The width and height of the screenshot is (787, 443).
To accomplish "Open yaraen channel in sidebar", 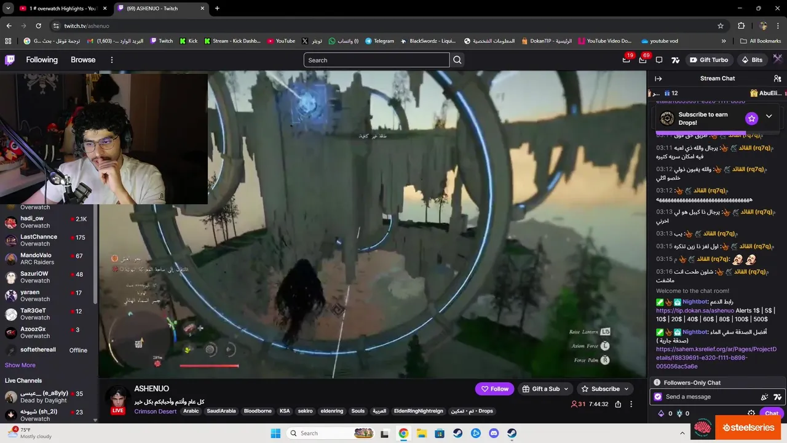I will tap(47, 296).
